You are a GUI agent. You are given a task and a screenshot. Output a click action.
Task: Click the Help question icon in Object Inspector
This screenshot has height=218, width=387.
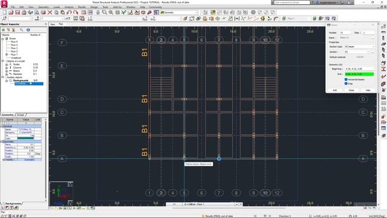(28, 30)
